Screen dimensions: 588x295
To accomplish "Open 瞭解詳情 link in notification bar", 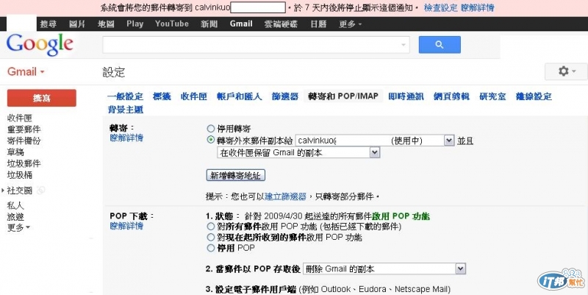I will coord(477,7).
